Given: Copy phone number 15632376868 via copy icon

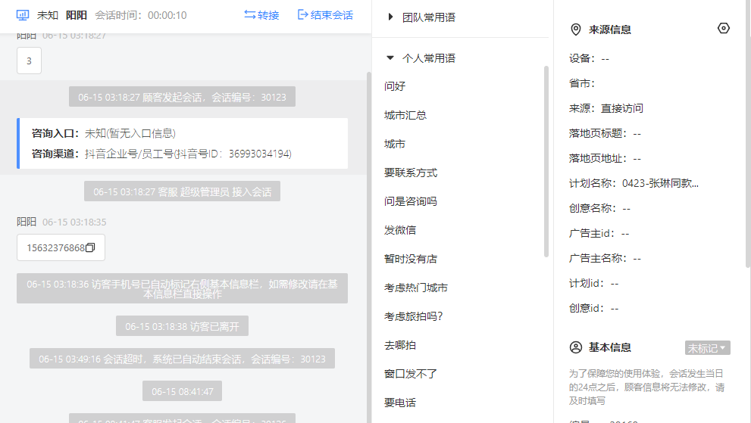Looking at the screenshot, I should 90,247.
